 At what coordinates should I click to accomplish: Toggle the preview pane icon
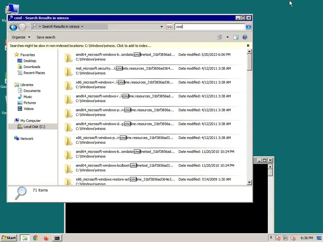[236, 37]
